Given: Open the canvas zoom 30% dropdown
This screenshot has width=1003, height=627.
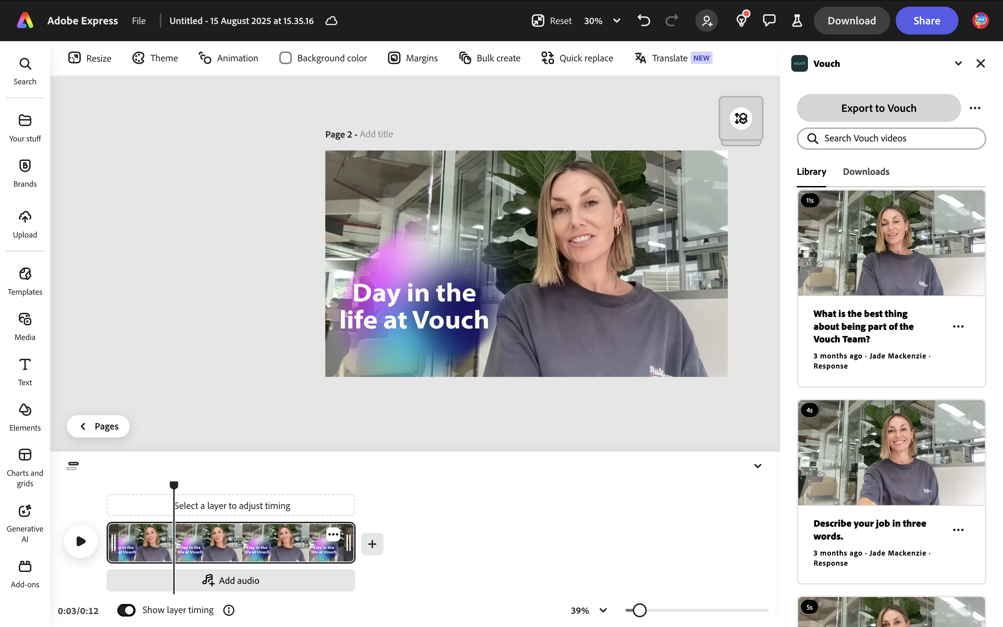Looking at the screenshot, I should click(602, 20).
